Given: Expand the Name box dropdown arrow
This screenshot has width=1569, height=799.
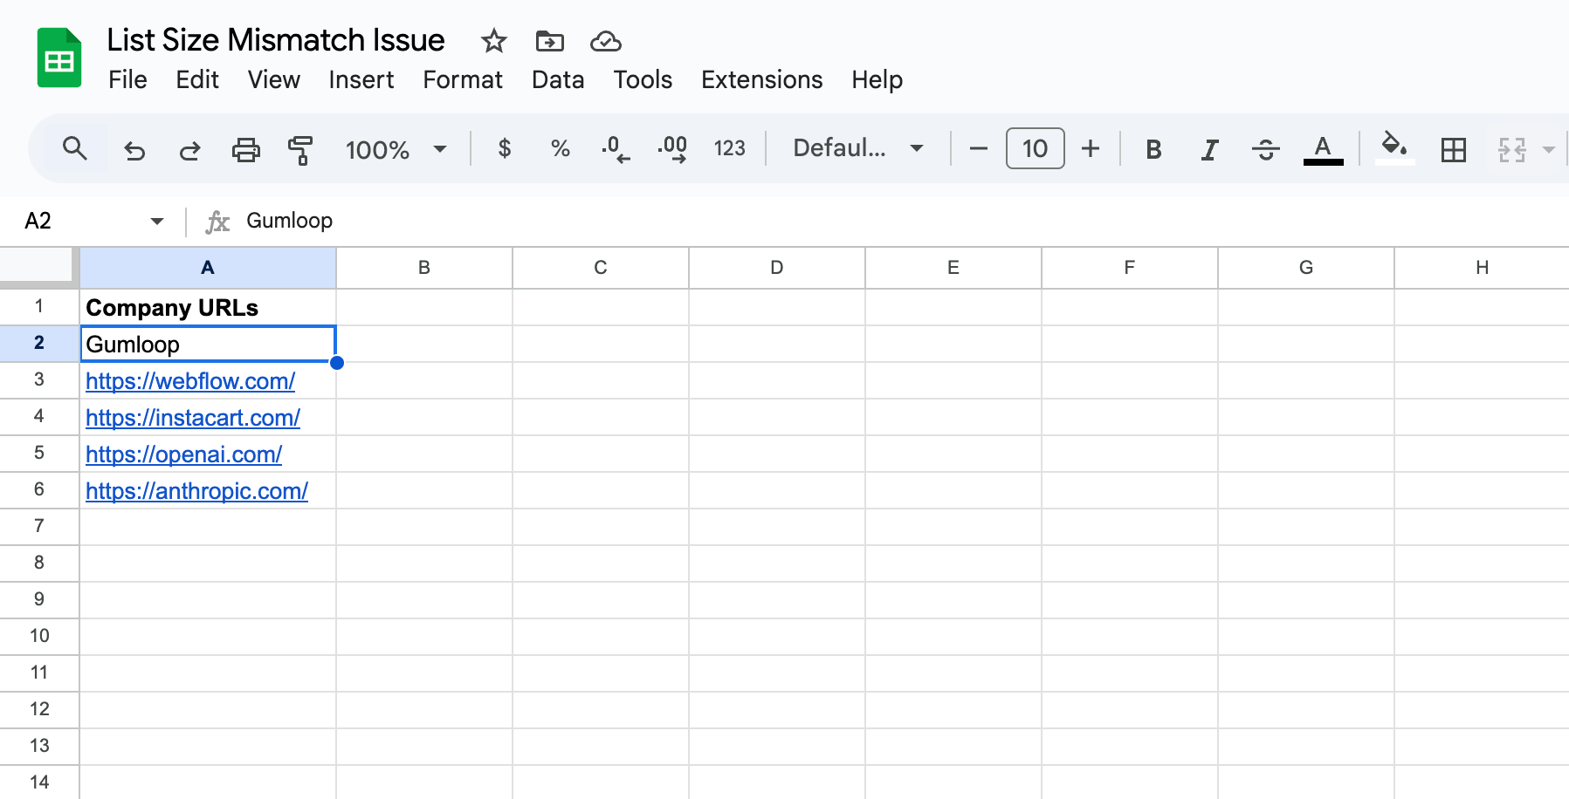Looking at the screenshot, I should (157, 222).
